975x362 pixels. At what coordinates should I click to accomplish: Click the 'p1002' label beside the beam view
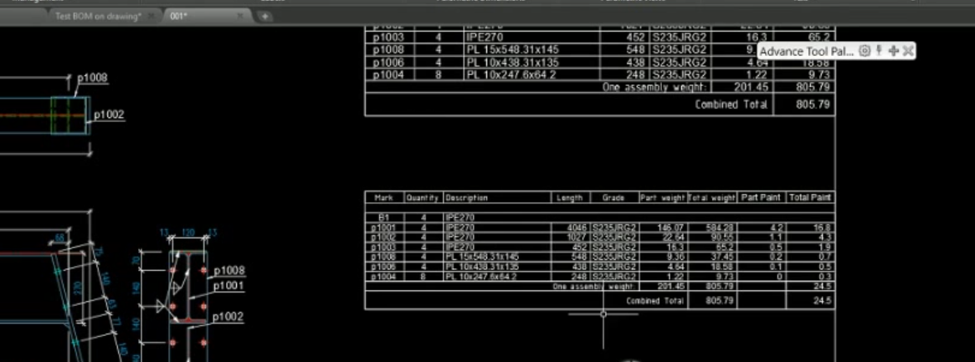pos(109,115)
